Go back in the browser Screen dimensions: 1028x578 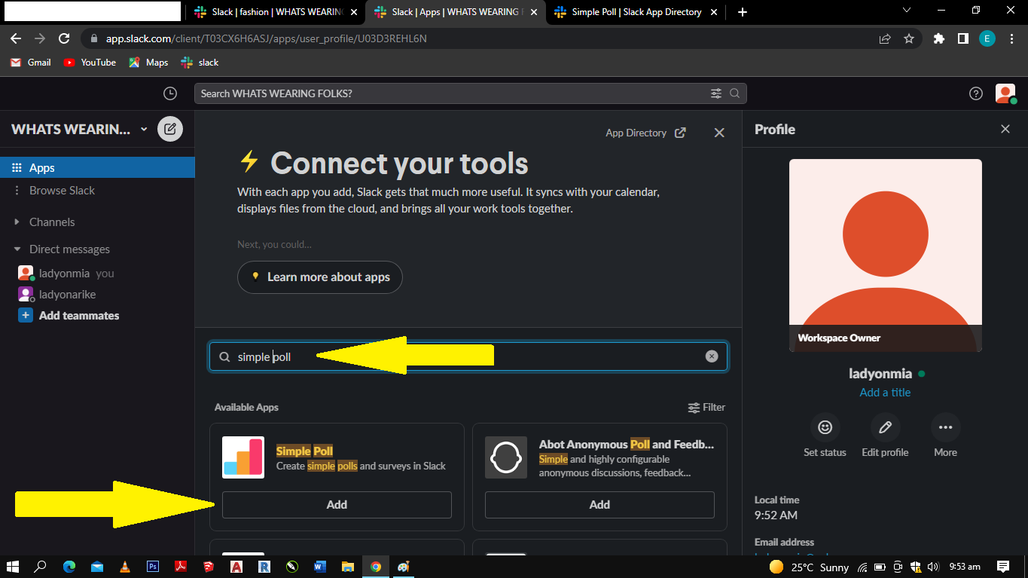coord(16,38)
